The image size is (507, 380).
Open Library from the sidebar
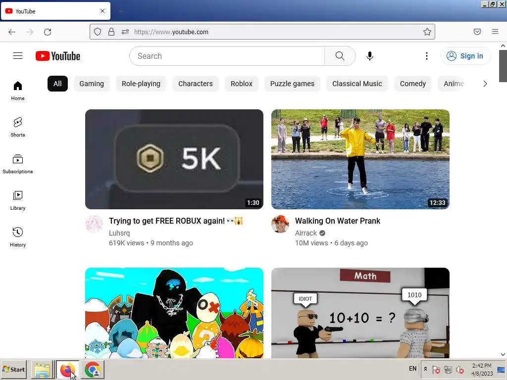pos(18,201)
